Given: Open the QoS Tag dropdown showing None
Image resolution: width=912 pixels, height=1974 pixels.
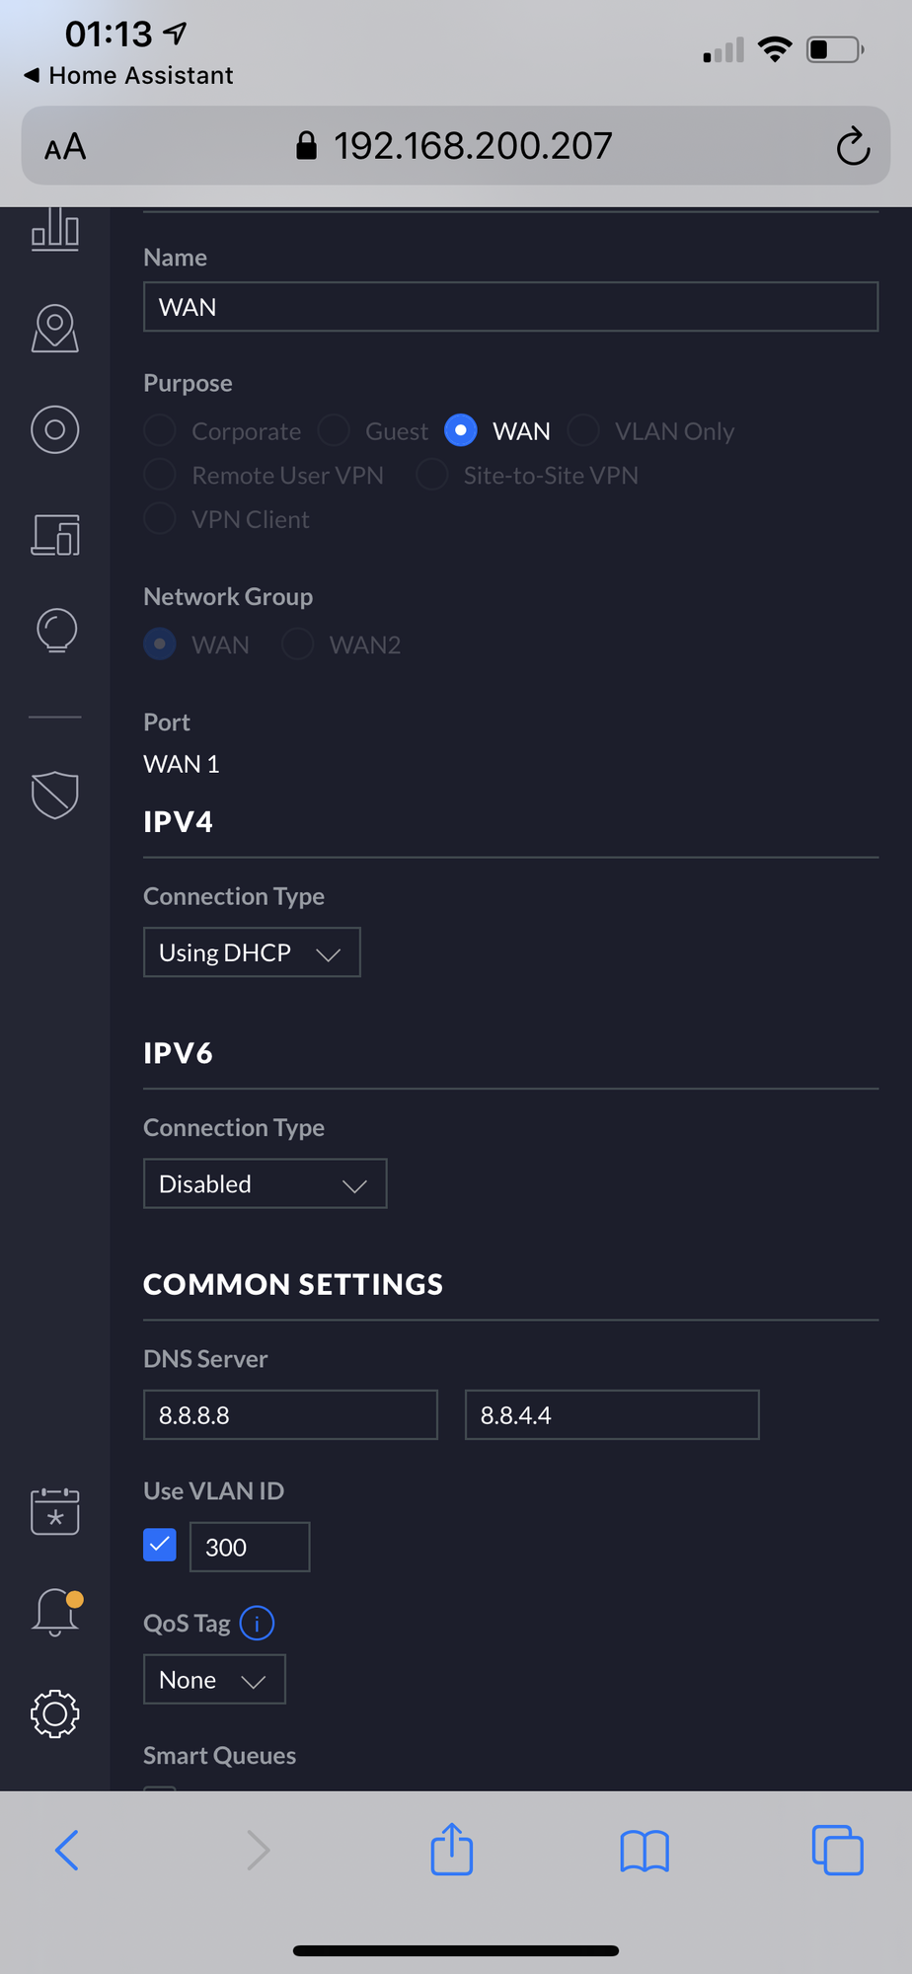Looking at the screenshot, I should (x=214, y=1679).
